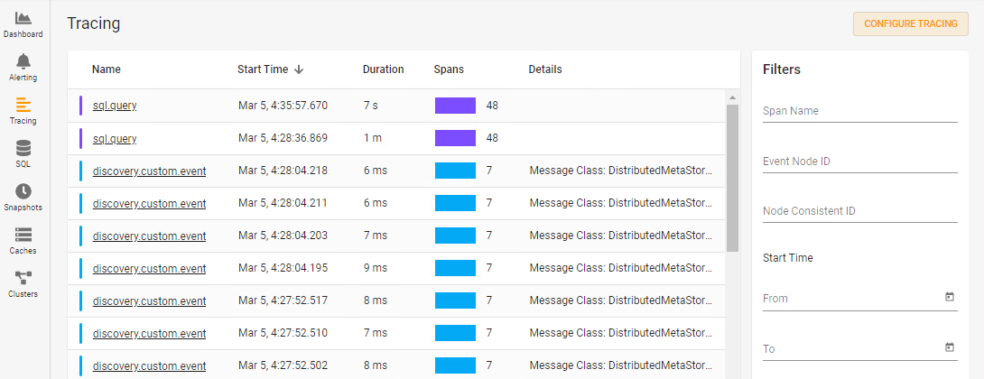Focus the Node Consistent ID filter field
The image size is (984, 379).
[x=859, y=211]
